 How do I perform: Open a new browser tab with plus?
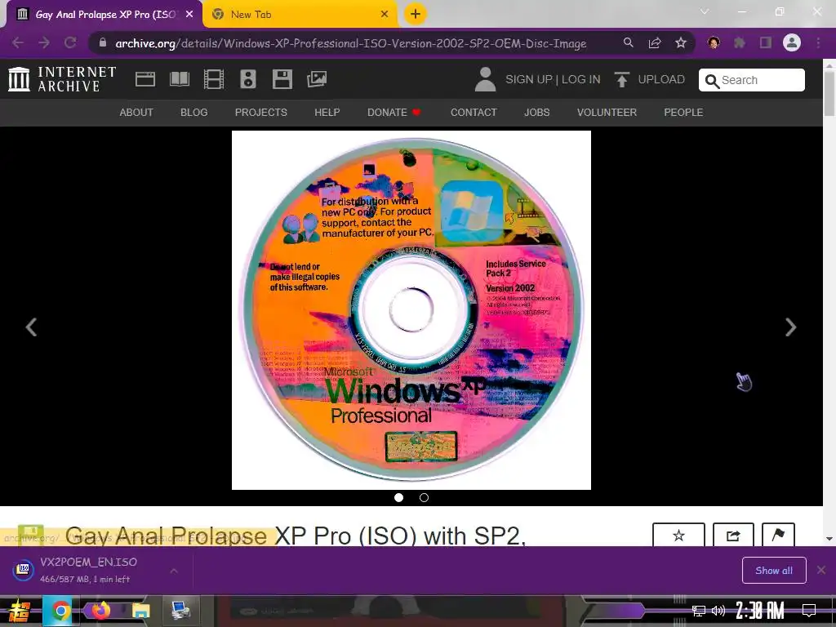tap(416, 14)
